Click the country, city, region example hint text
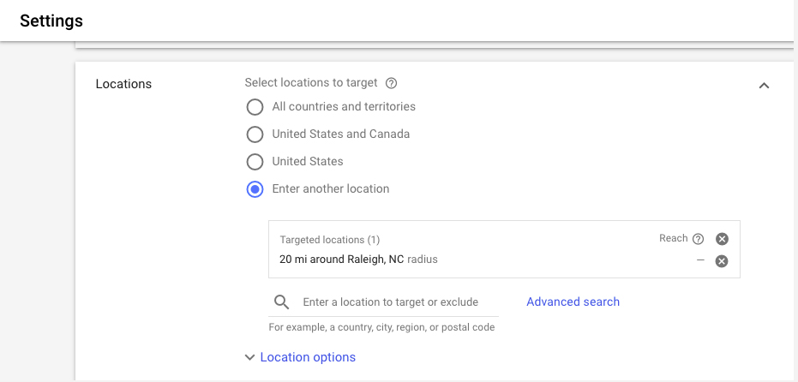The height and width of the screenshot is (382, 798). [x=381, y=327]
